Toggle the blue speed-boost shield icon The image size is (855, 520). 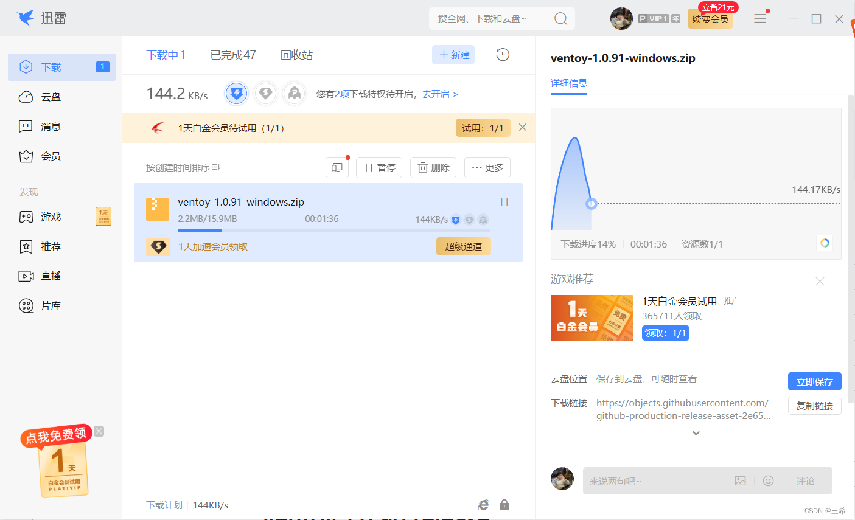point(236,94)
